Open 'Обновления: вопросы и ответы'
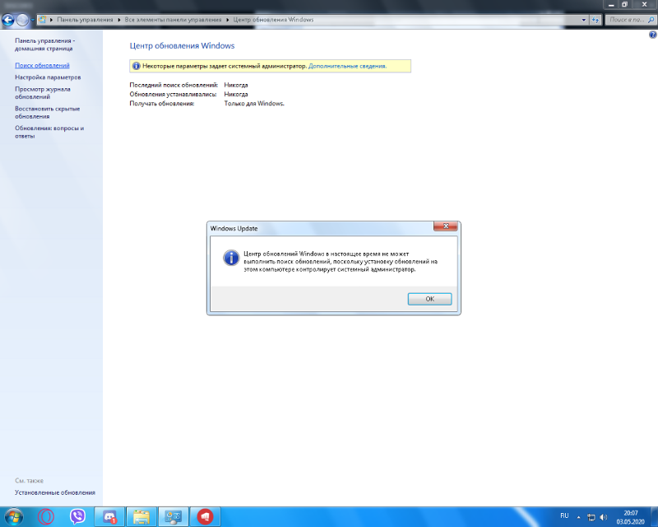The width and height of the screenshot is (658, 527). point(49,132)
